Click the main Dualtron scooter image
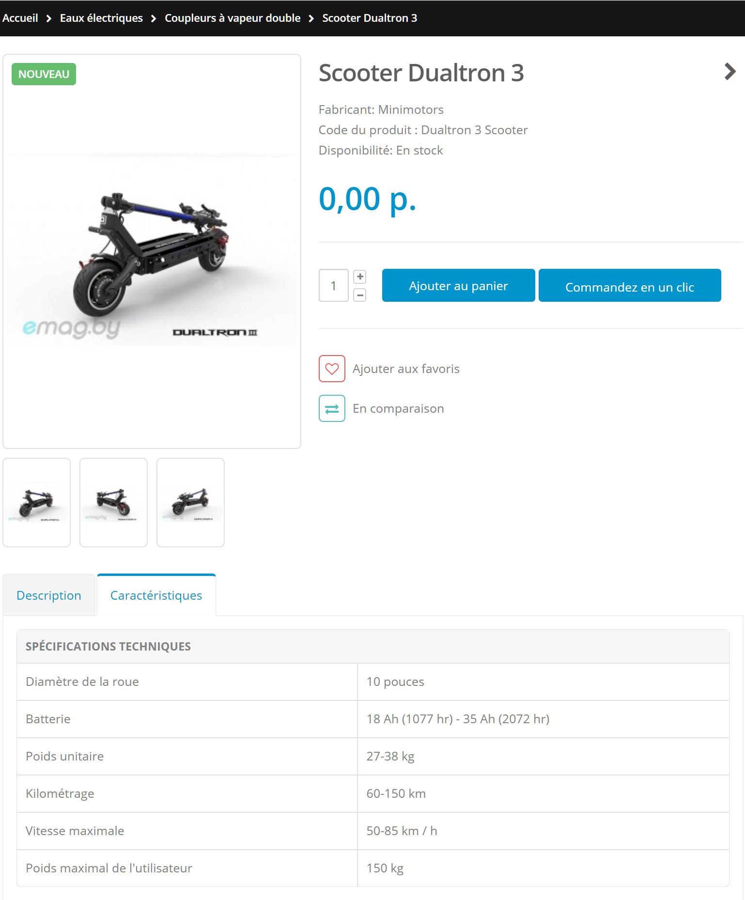Screen dimensions: 745x900 (152, 250)
